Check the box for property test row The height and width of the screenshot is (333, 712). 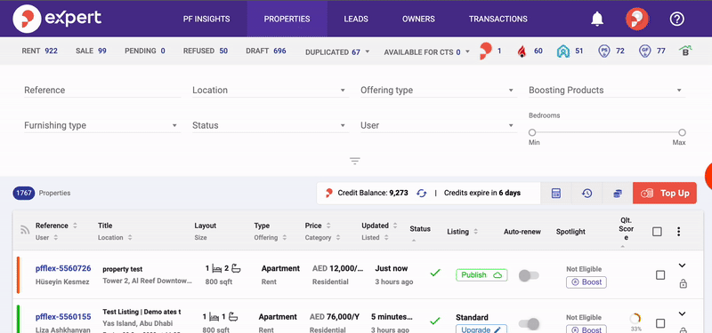pos(660,275)
